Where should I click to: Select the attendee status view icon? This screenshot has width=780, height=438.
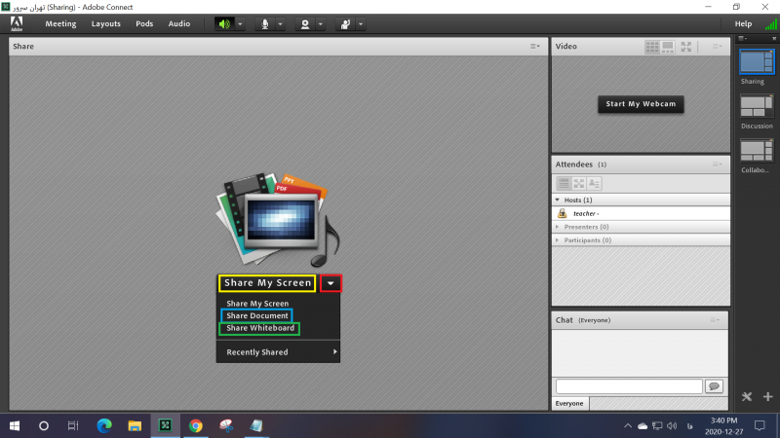[595, 183]
